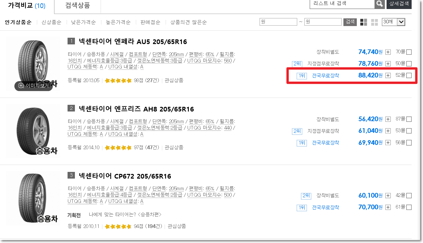Click the 상세검색 button
The image size is (423, 243).
tap(399, 4)
